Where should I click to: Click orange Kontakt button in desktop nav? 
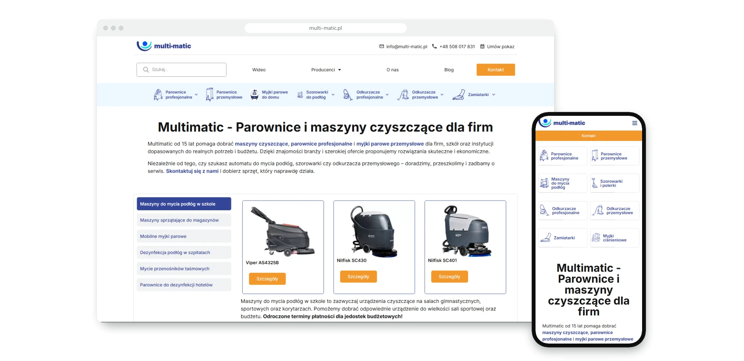496,70
